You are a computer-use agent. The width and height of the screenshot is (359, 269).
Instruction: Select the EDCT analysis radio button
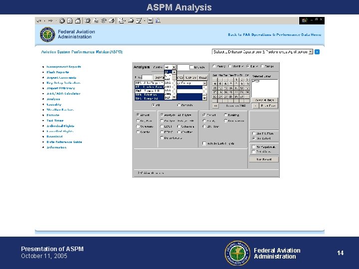tap(162, 126)
